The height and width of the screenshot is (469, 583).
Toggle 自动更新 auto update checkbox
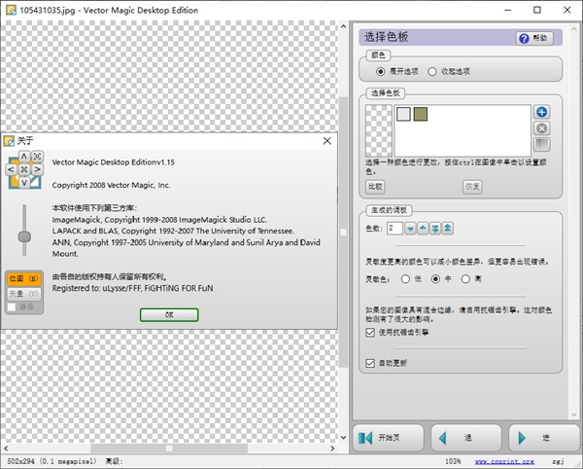pyautogui.click(x=370, y=363)
